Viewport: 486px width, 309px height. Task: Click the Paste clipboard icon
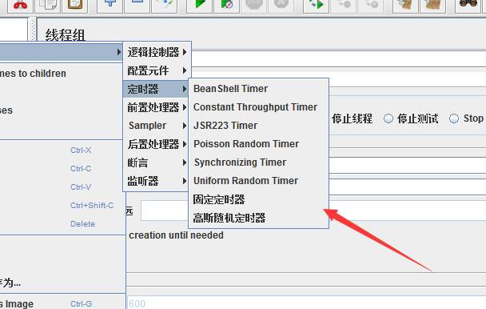74,6
